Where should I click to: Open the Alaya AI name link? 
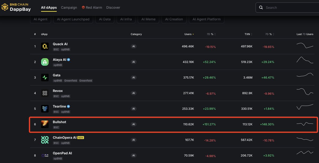(x=60, y=60)
